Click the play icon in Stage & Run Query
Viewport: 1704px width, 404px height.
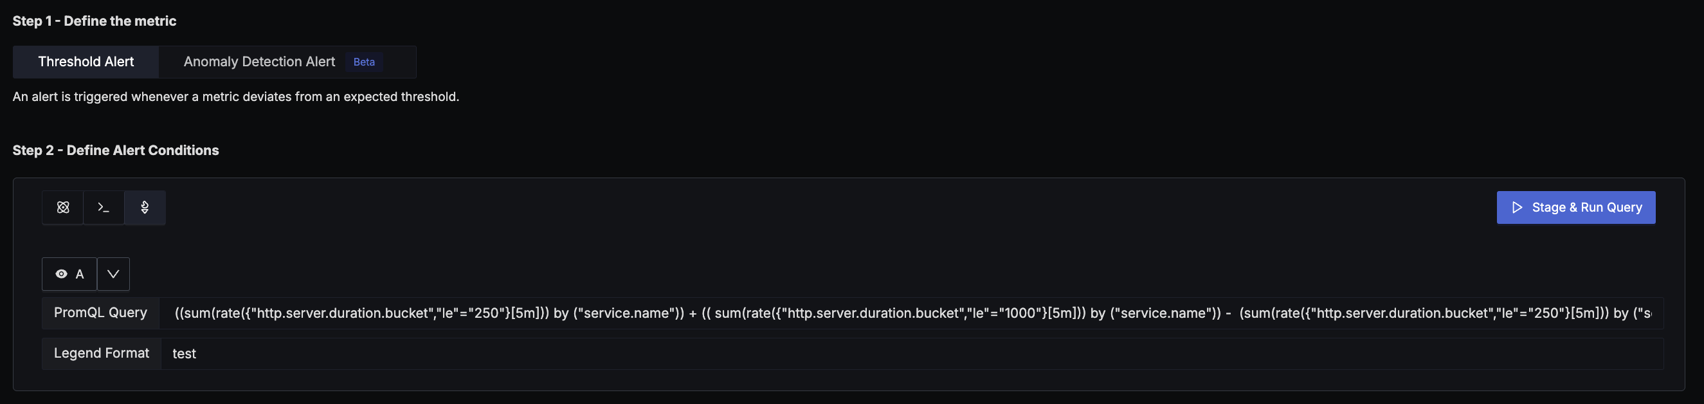pyautogui.click(x=1517, y=207)
